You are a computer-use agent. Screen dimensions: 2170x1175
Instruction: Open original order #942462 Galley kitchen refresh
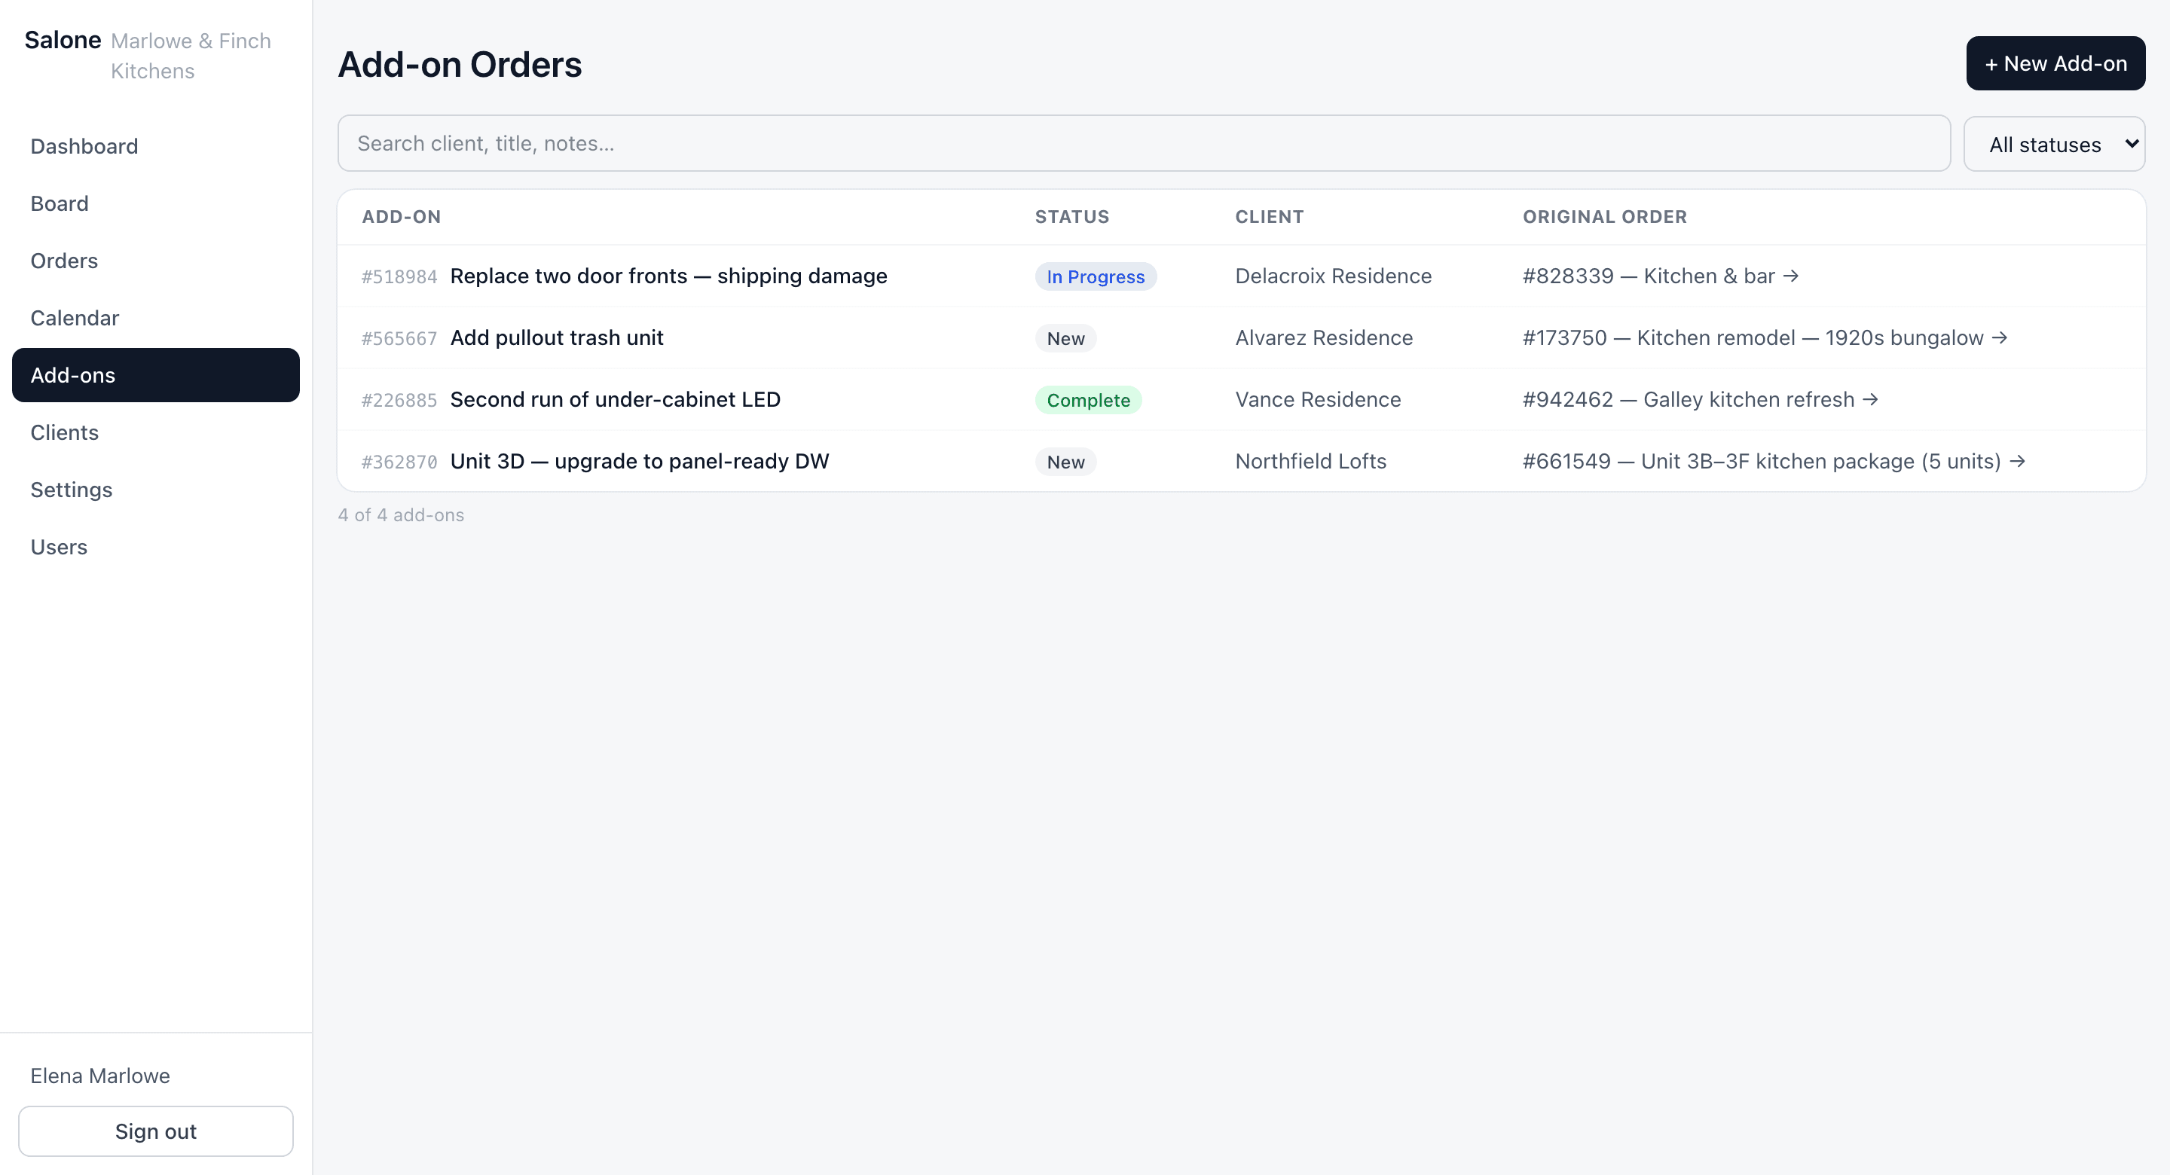1700,399
